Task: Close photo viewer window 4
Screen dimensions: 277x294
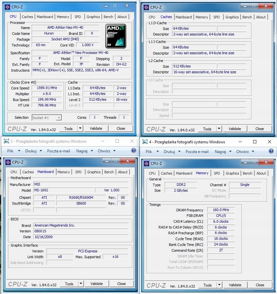Action: pyautogui.click(x=270, y=142)
